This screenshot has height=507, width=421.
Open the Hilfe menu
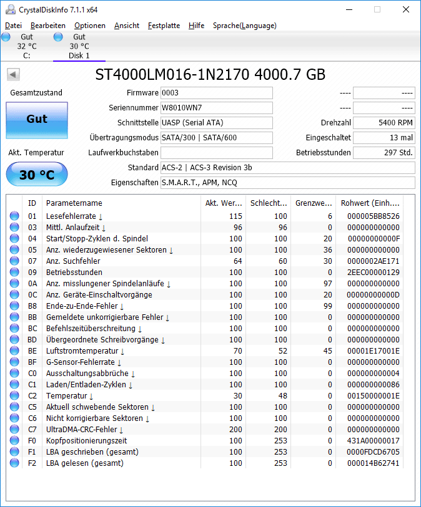tap(196, 26)
